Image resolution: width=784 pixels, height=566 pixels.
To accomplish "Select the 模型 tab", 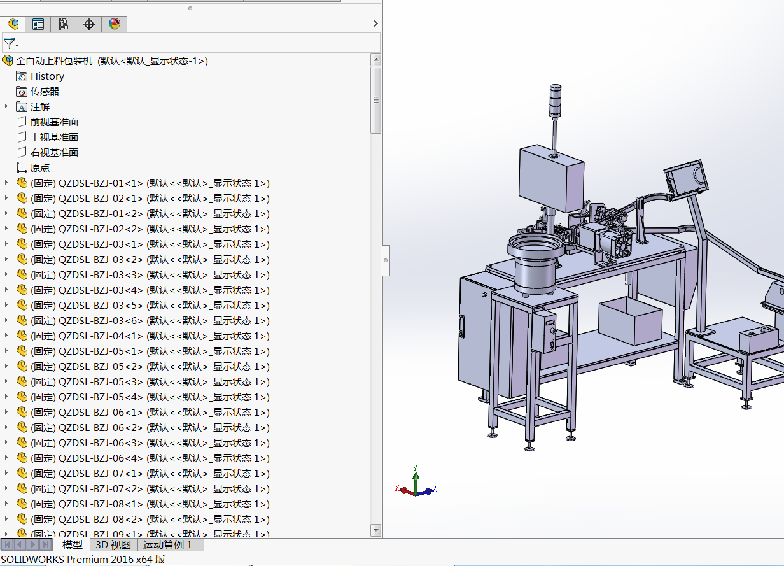I will point(72,545).
